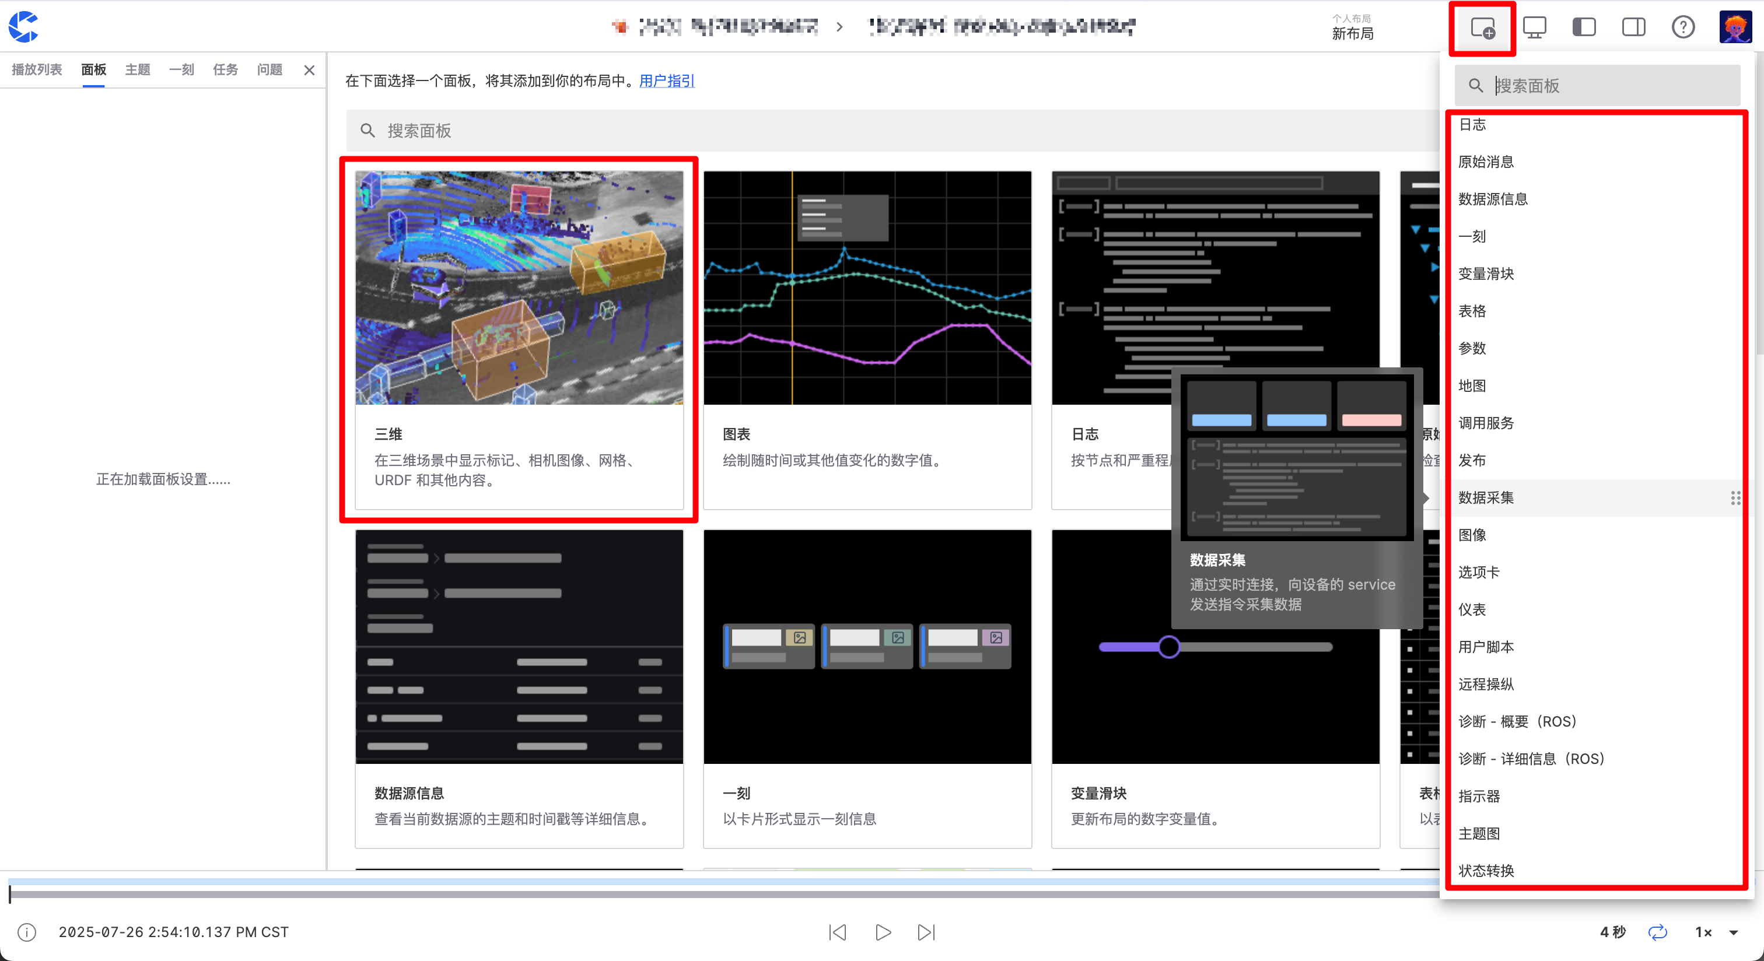1764x961 pixels.
Task: Toggle the loop playback icon
Action: coord(1657,932)
